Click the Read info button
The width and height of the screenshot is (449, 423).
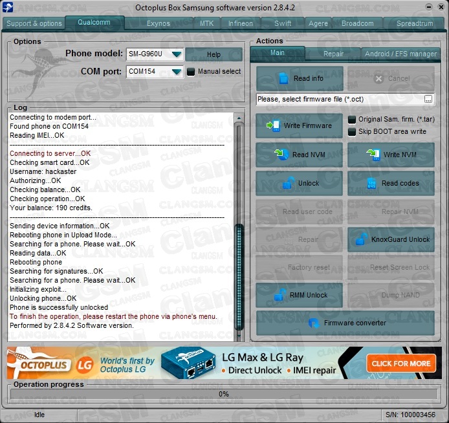point(300,78)
